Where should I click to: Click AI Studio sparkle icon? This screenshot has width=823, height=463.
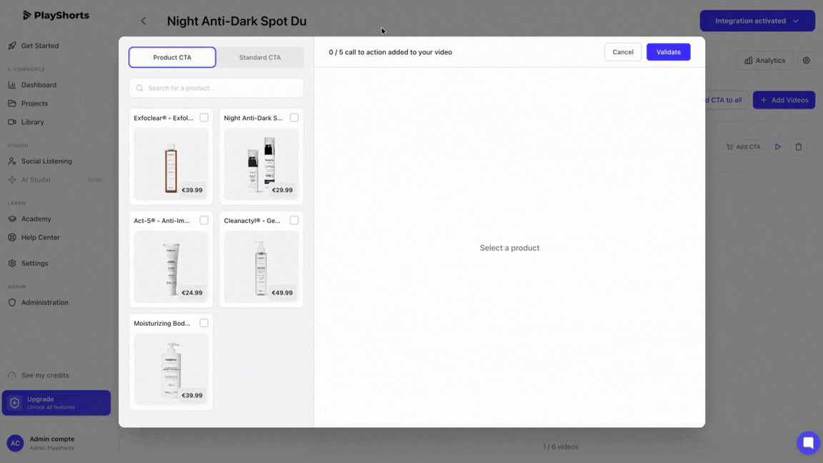pyautogui.click(x=12, y=179)
